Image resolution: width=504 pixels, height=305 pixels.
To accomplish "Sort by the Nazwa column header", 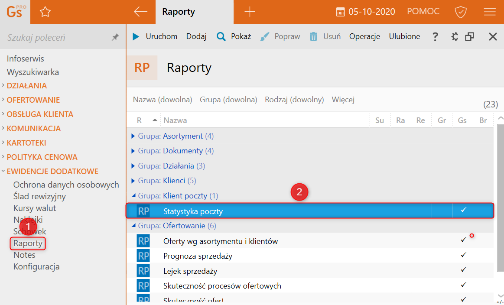I will coord(175,120).
